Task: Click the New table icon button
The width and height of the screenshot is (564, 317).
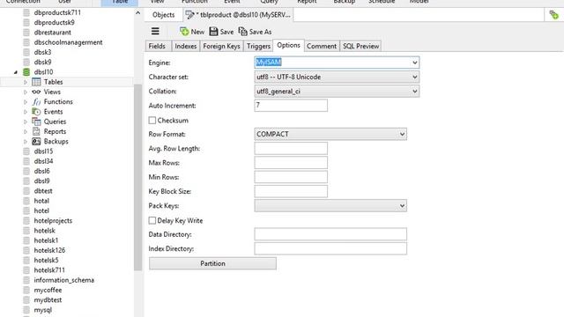Action: point(184,32)
